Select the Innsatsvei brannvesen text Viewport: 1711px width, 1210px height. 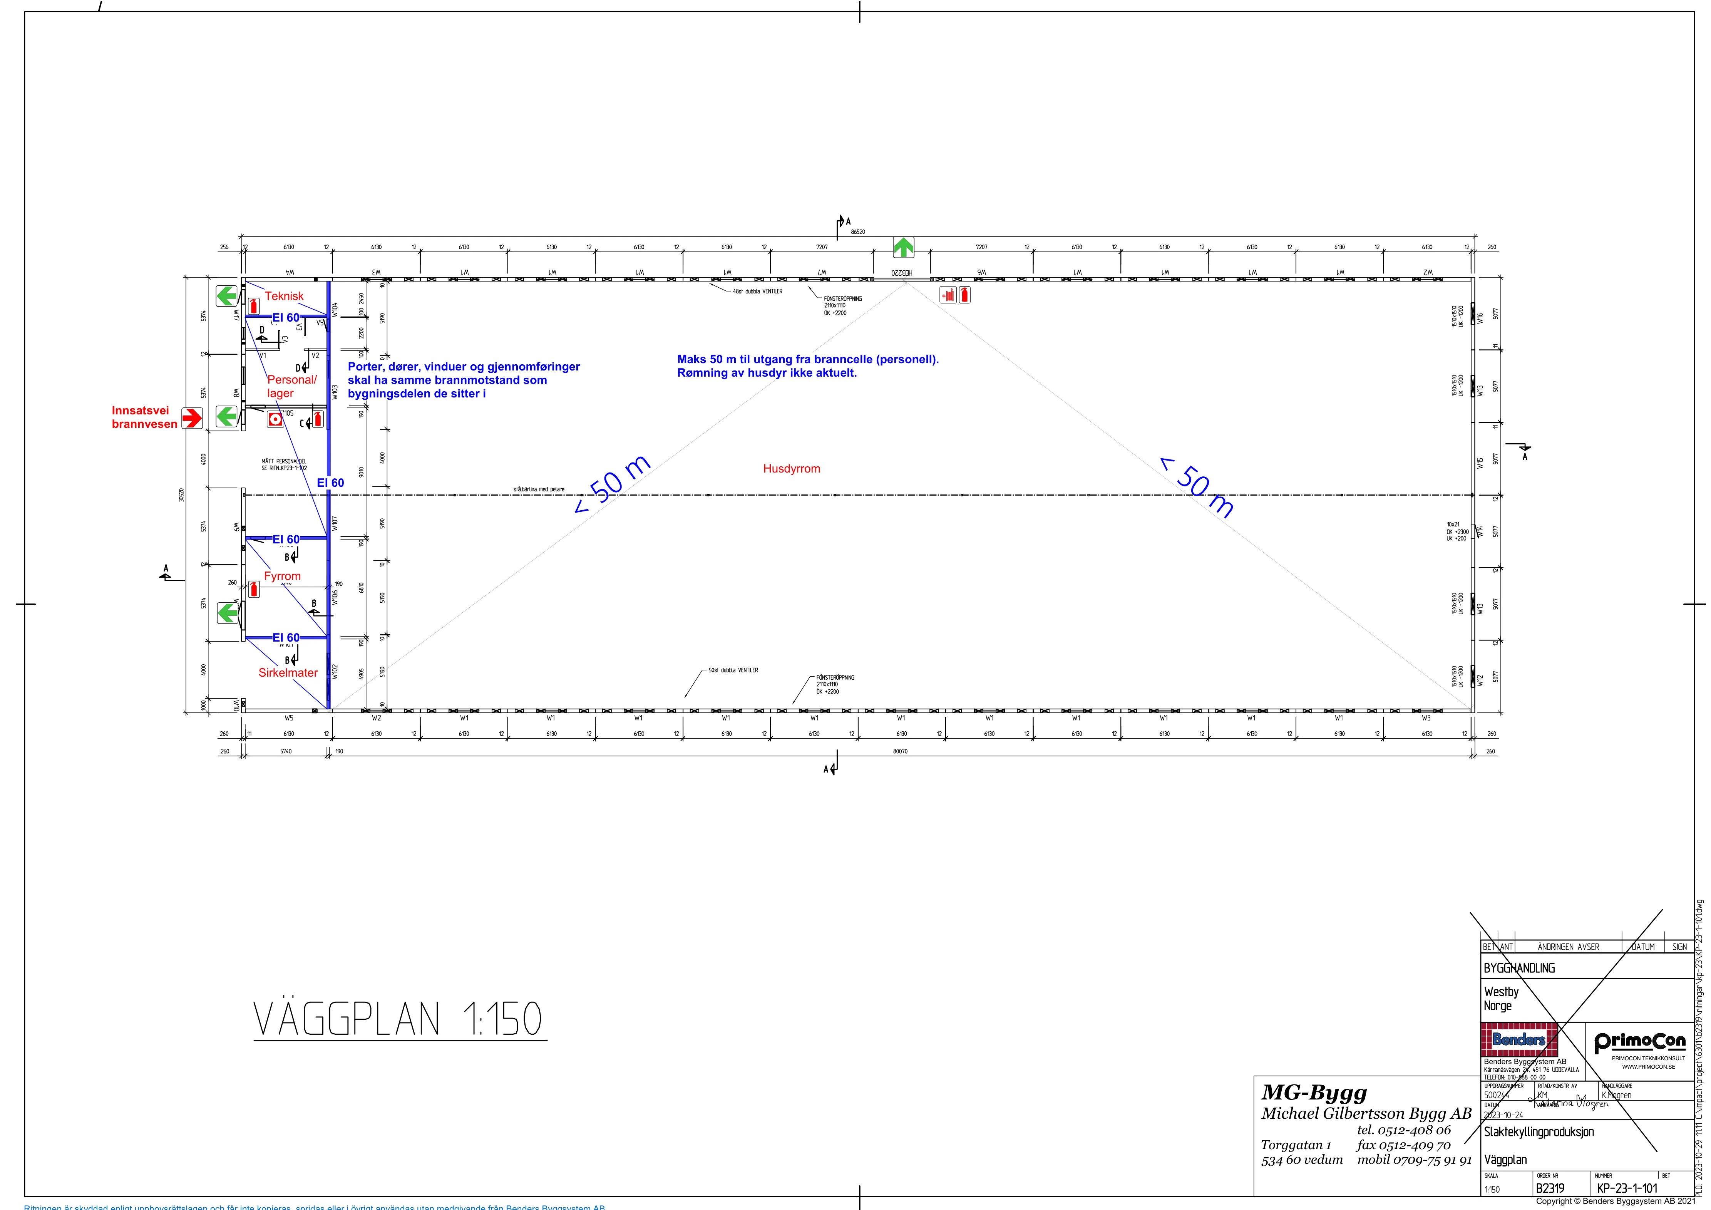(144, 417)
